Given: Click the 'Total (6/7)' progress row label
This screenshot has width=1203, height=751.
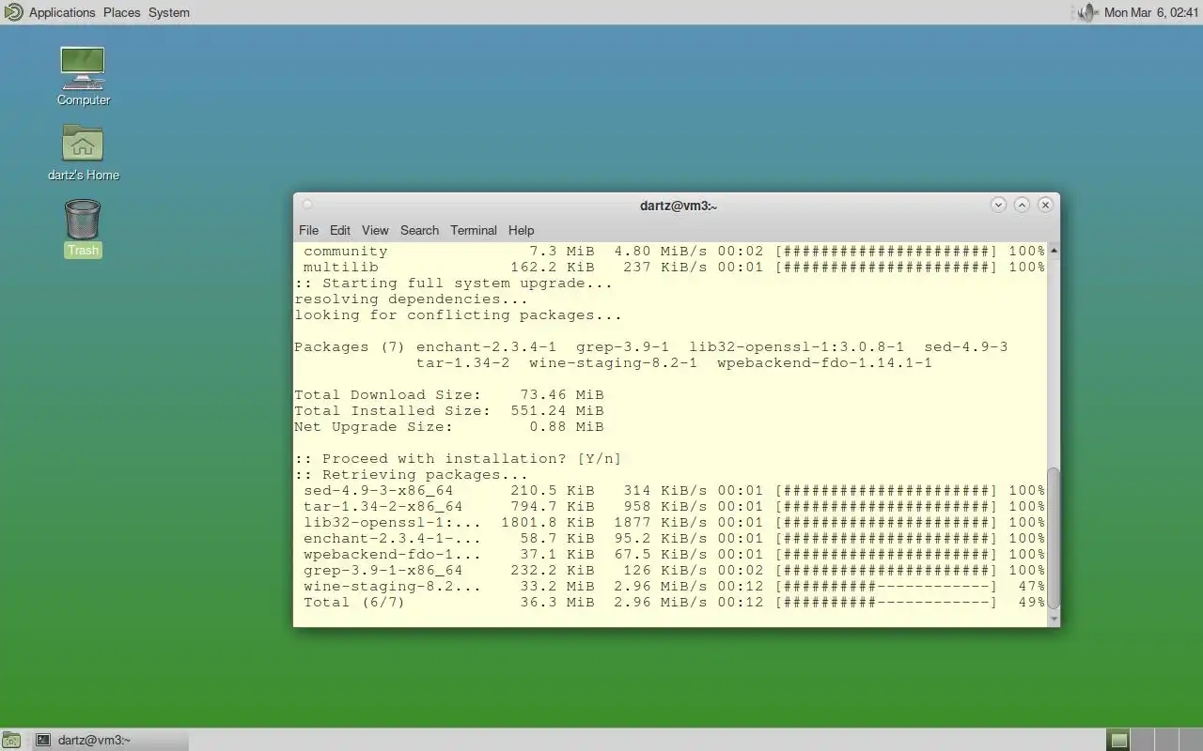Looking at the screenshot, I should [353, 602].
